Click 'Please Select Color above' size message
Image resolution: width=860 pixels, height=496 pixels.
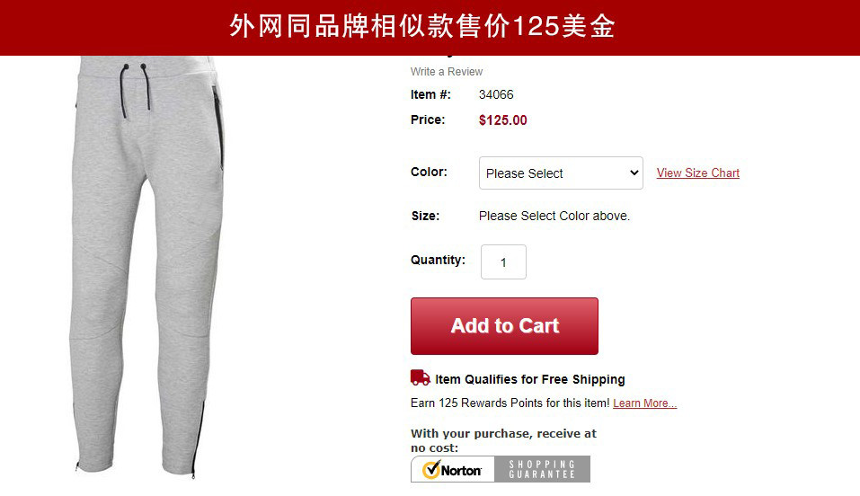pos(554,216)
